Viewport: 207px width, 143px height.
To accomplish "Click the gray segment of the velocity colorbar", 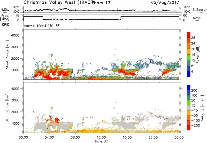I will click(x=189, y=108).
